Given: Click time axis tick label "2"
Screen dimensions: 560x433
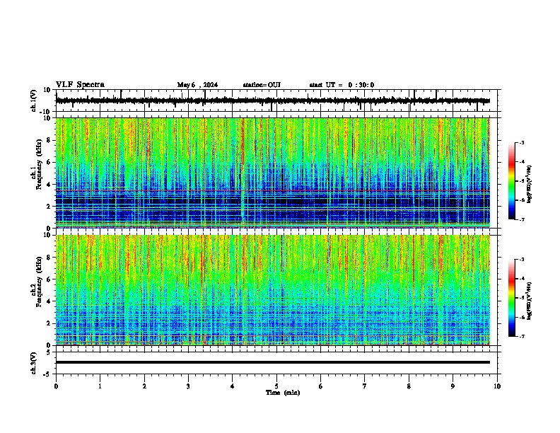Looking at the screenshot, I should pyautogui.click(x=144, y=386).
